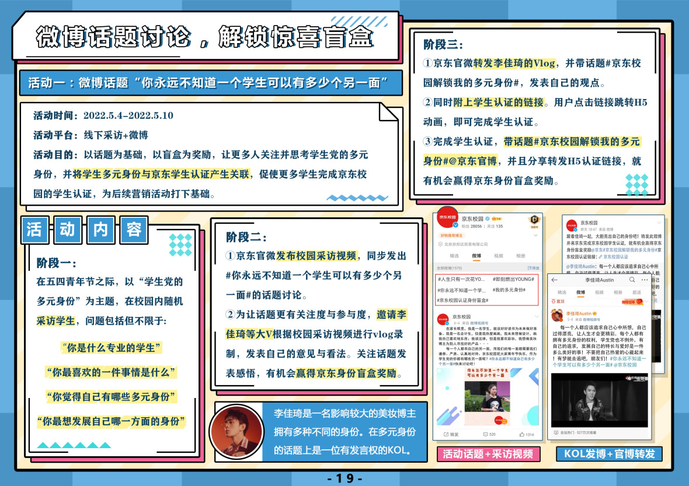Open the 京东校园认证 link
The height and width of the screenshot is (486, 689).
pos(615,257)
